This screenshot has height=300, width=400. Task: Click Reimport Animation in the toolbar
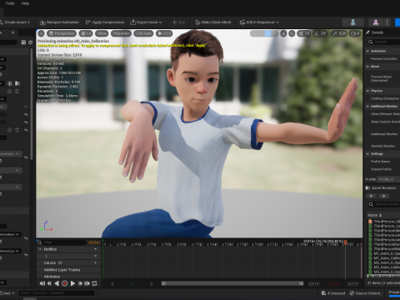59,22
